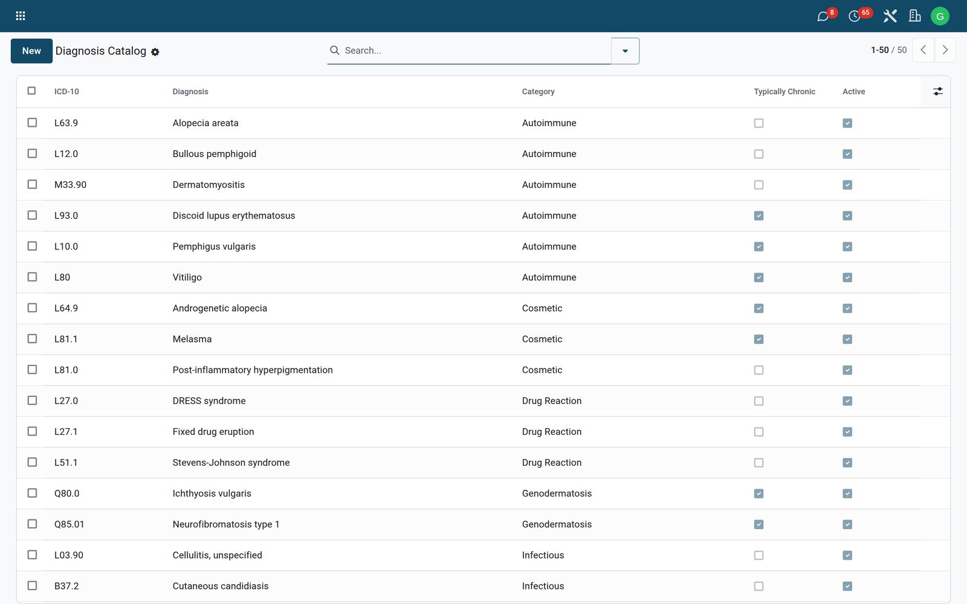Viewport: 967px width, 604px height.
Task: Select the Dermatomyositis row checkbox
Action: [32, 184]
